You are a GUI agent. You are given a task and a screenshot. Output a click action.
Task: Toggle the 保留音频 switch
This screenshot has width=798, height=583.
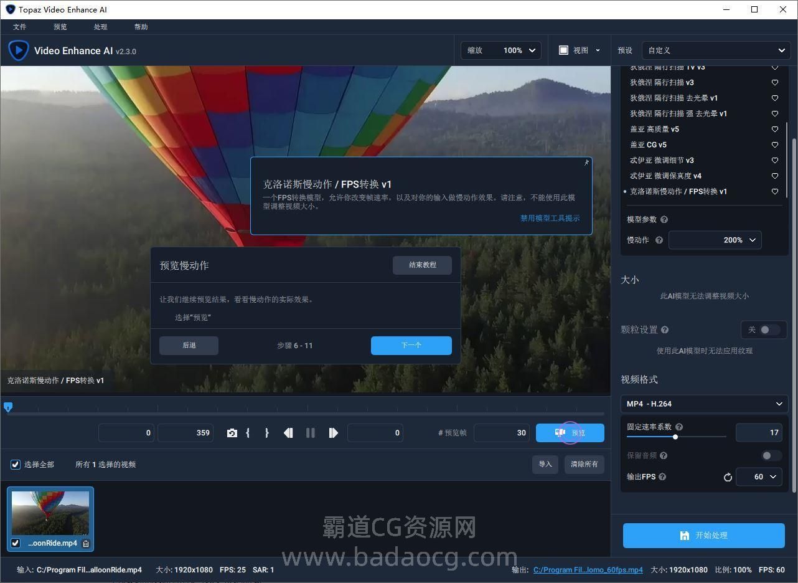[x=772, y=455]
